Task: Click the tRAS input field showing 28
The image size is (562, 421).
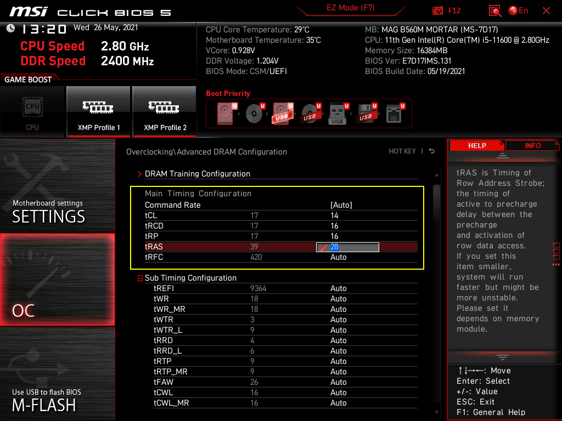Action: pyautogui.click(x=347, y=247)
